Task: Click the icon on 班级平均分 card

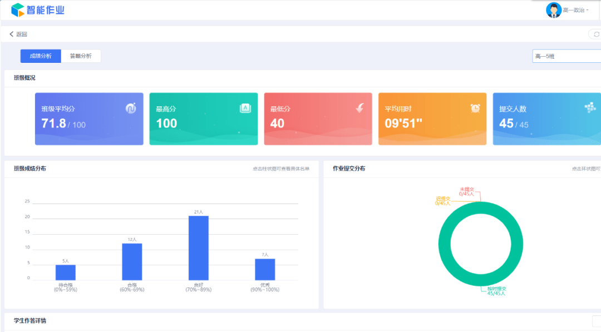Action: [x=131, y=108]
